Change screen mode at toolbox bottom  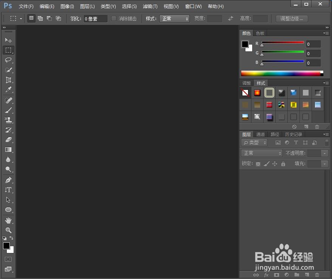(8, 269)
